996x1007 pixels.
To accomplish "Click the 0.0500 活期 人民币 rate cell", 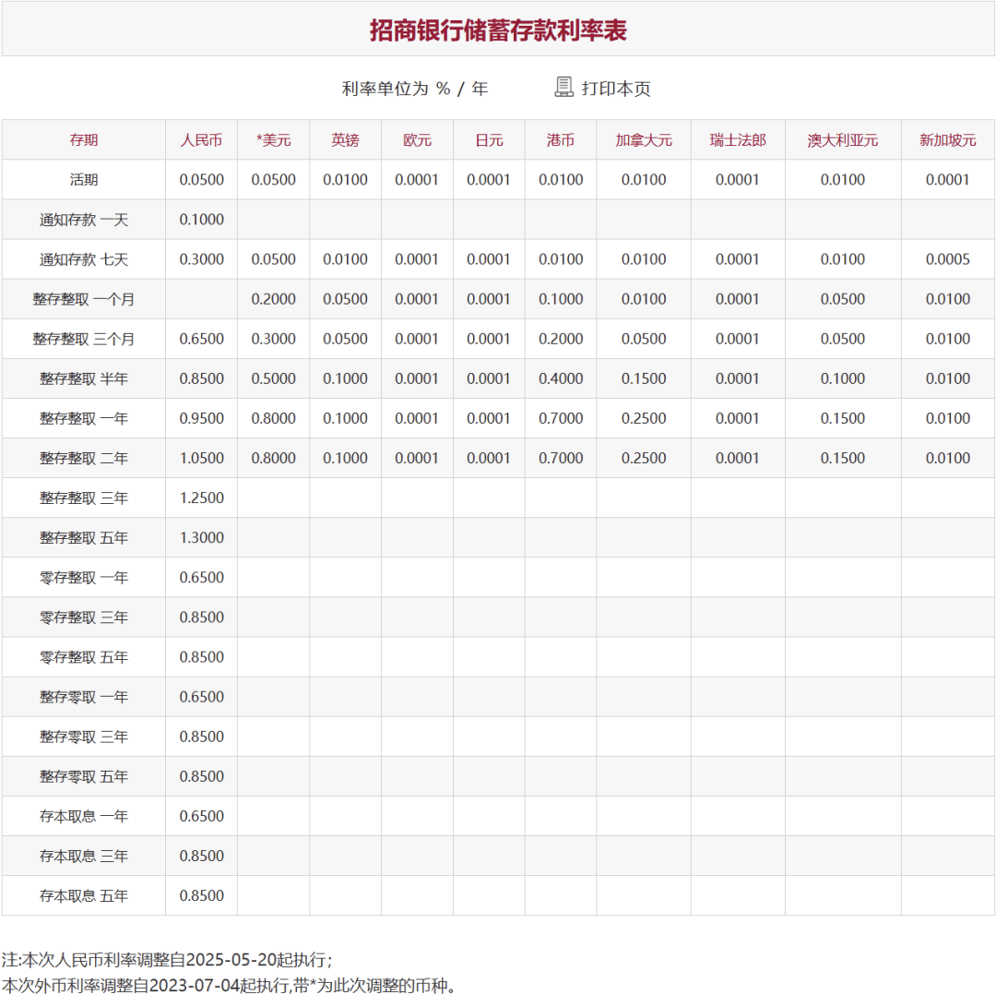I will click(201, 180).
